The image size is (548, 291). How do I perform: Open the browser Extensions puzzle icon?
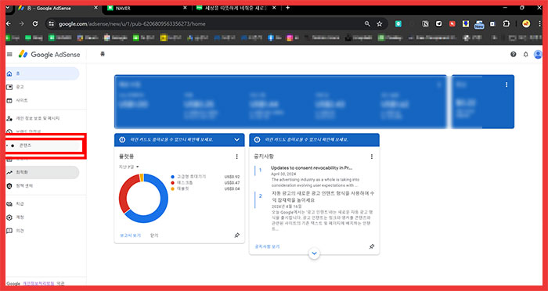(506, 23)
